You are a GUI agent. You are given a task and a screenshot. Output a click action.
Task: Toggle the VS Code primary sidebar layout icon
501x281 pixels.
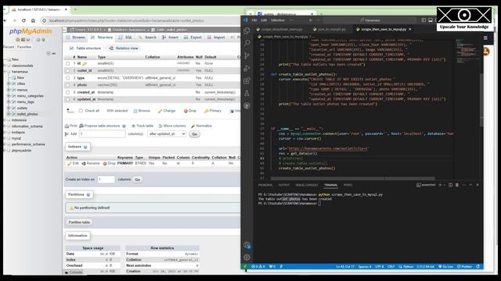click(x=424, y=20)
